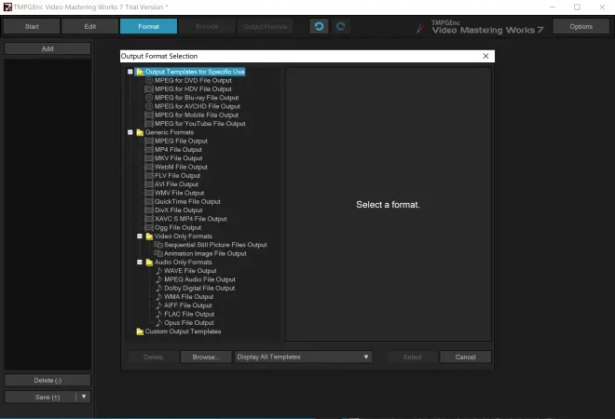The image size is (615, 419).
Task: Click the film icon beside AVI File Output
Action: (149, 183)
